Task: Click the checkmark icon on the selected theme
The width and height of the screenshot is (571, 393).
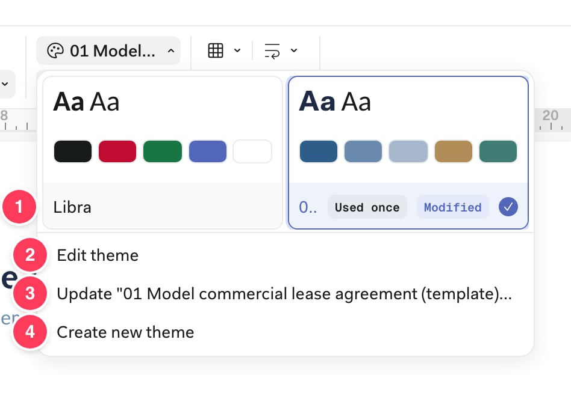Action: tap(508, 207)
